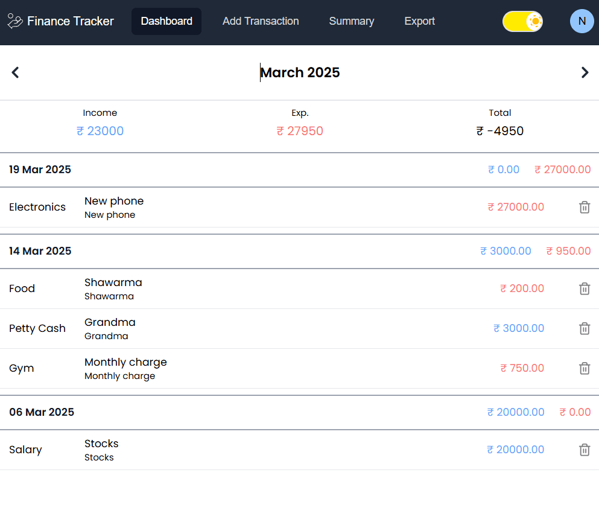The image size is (599, 519).
Task: Go to the next month
Action: pyautogui.click(x=585, y=72)
